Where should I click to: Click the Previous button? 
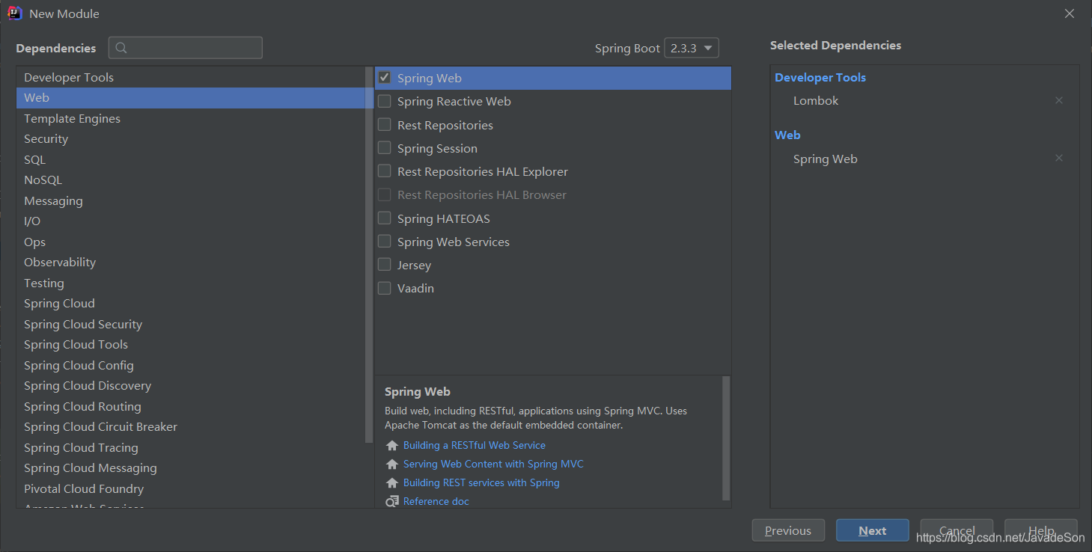[788, 530]
